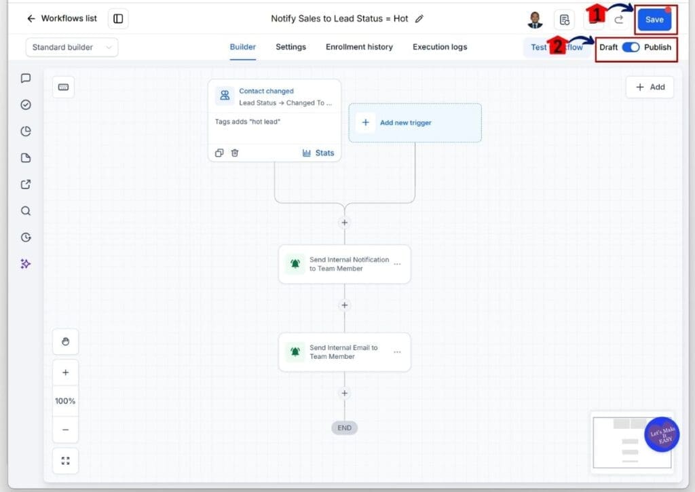
Task: Select Send Internal Notification action
Action: (x=344, y=264)
